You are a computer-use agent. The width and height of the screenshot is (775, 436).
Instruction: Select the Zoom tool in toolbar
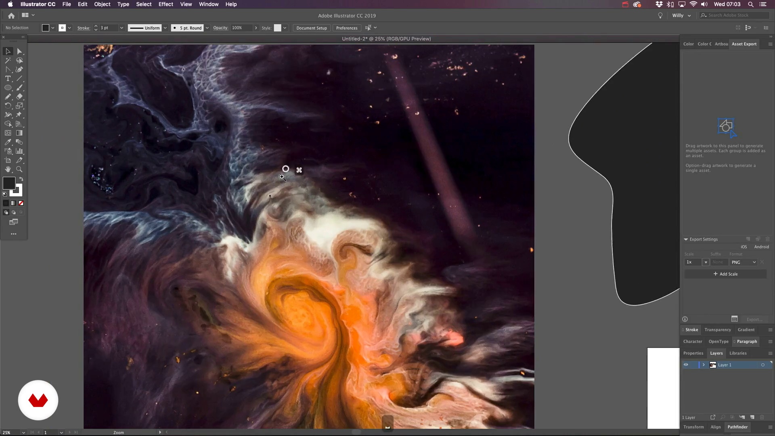coord(19,169)
